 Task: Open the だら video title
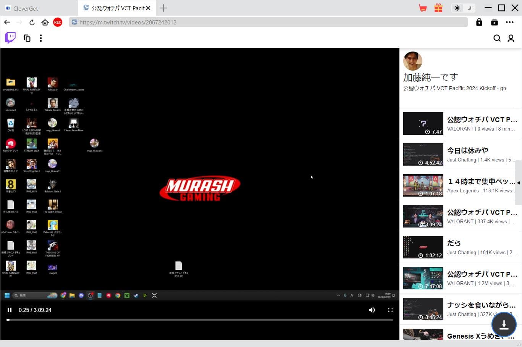tap(454, 243)
